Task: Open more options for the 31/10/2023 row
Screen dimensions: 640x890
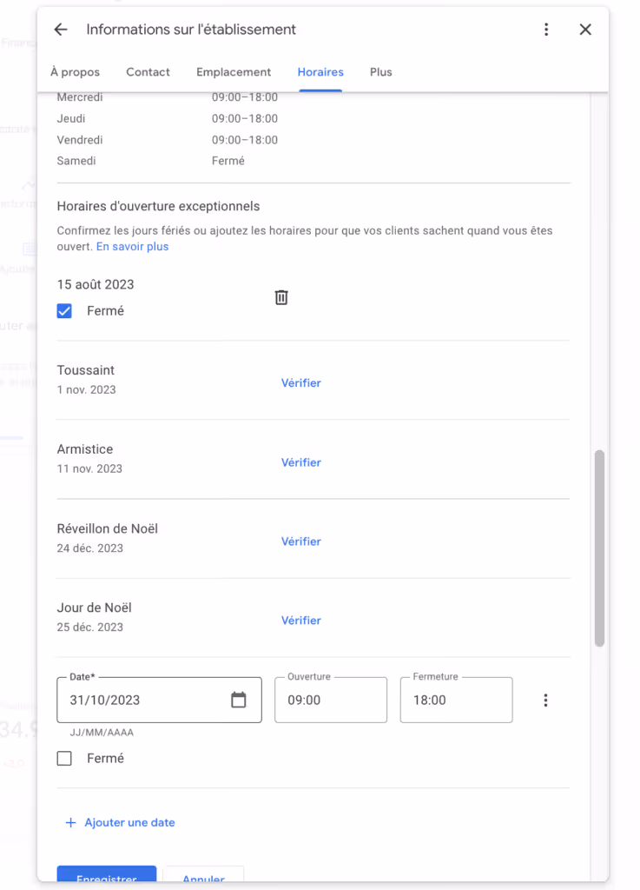Action: point(545,700)
